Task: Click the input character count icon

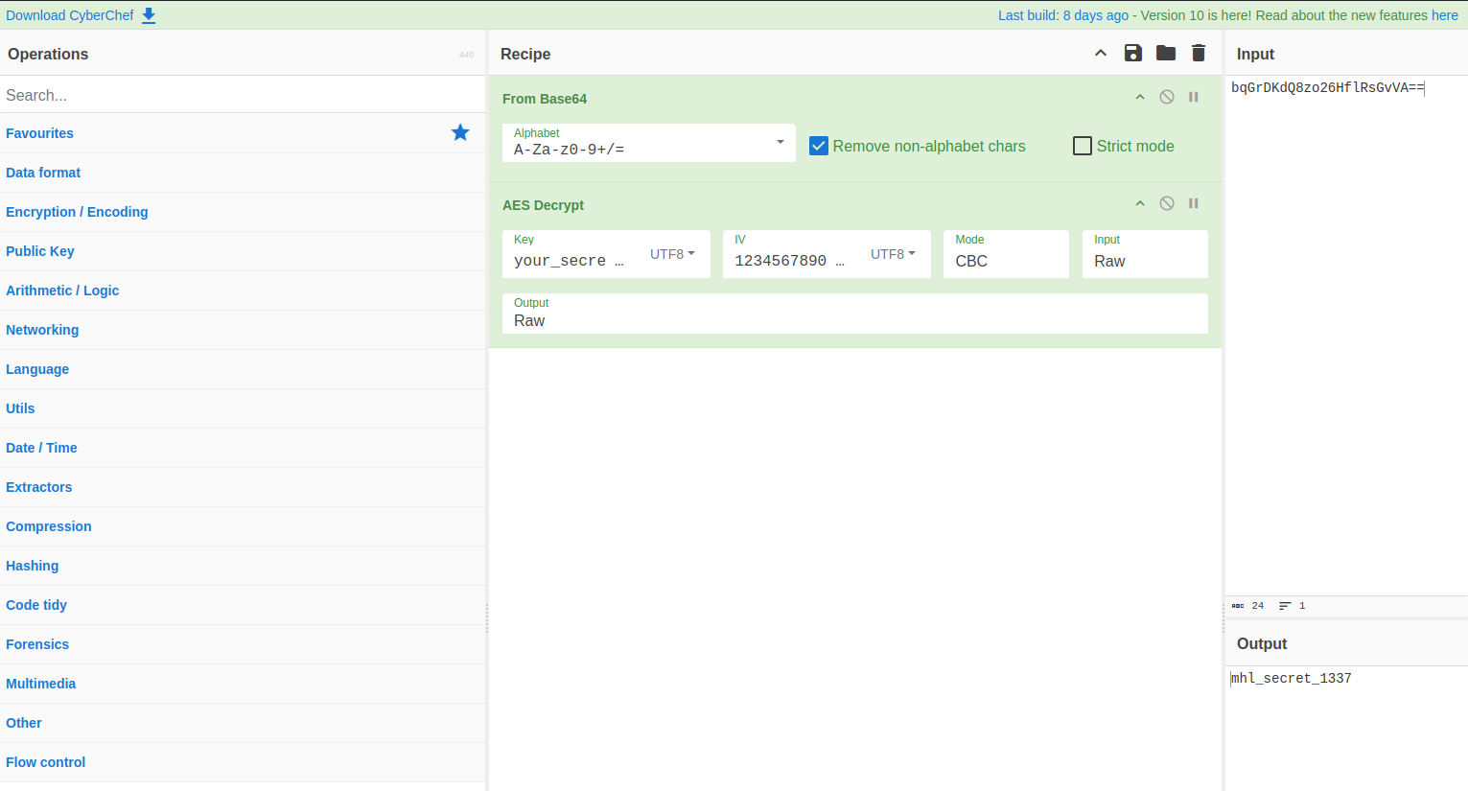Action: (1238, 606)
